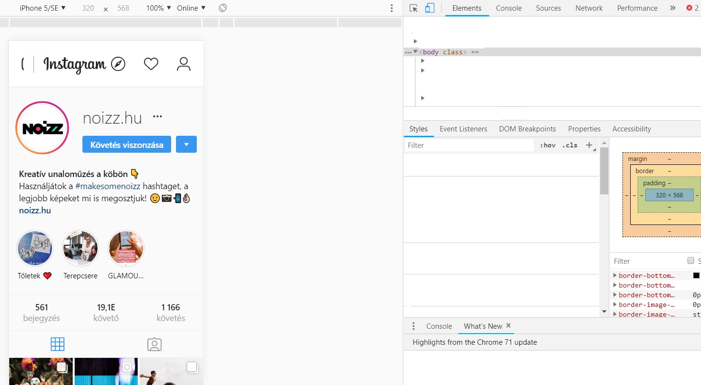
Task: Rotate device orientation icon
Action: [x=223, y=8]
